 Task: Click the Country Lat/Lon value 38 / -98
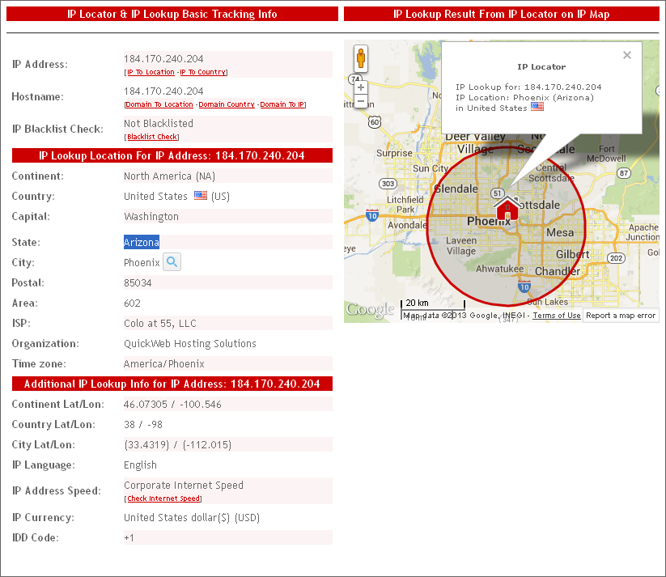click(x=143, y=425)
